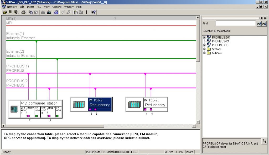The height and width of the screenshot is (155, 269).
Task: Search upward with the find-previous binoculars
Action: 259,24
